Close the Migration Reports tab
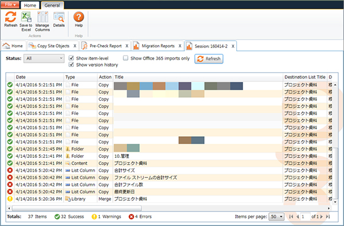 (179, 46)
